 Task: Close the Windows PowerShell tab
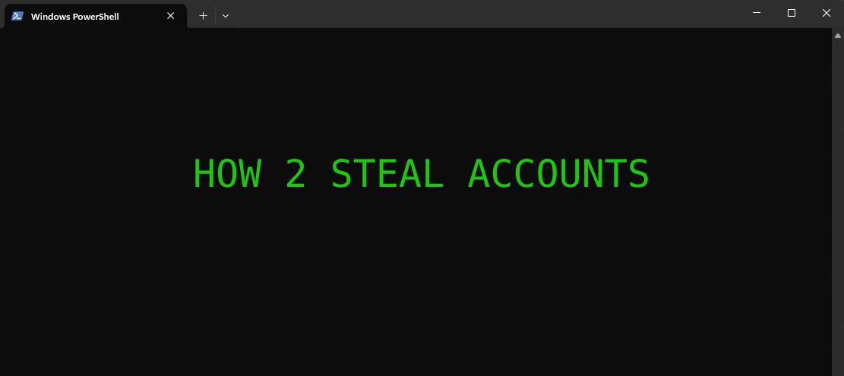tap(171, 16)
